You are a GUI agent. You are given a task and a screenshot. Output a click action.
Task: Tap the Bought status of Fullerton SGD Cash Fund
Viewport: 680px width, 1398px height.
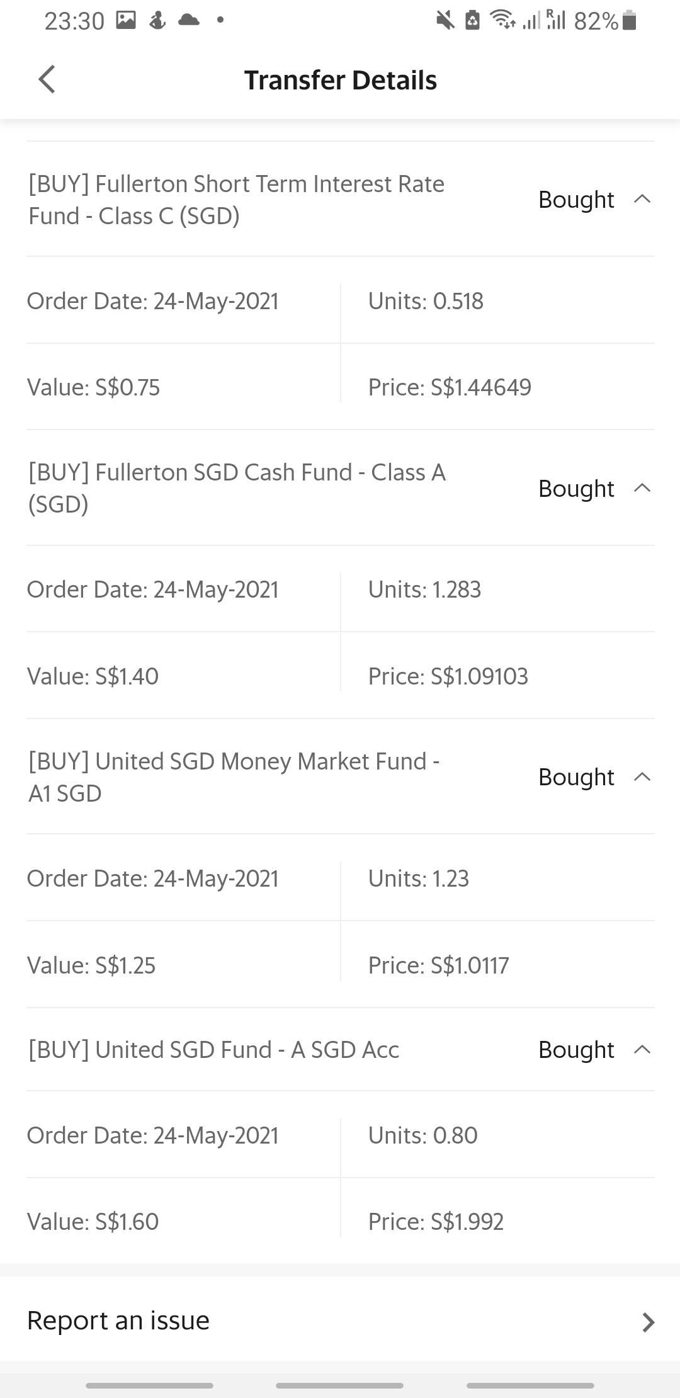(575, 489)
